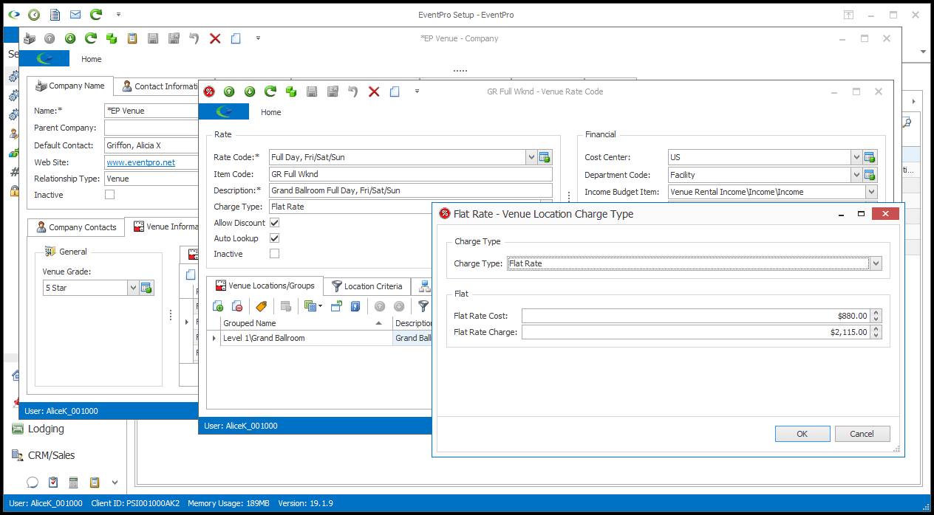
Task: Click the speech bubble icon in navigation footer
Action: (33, 483)
